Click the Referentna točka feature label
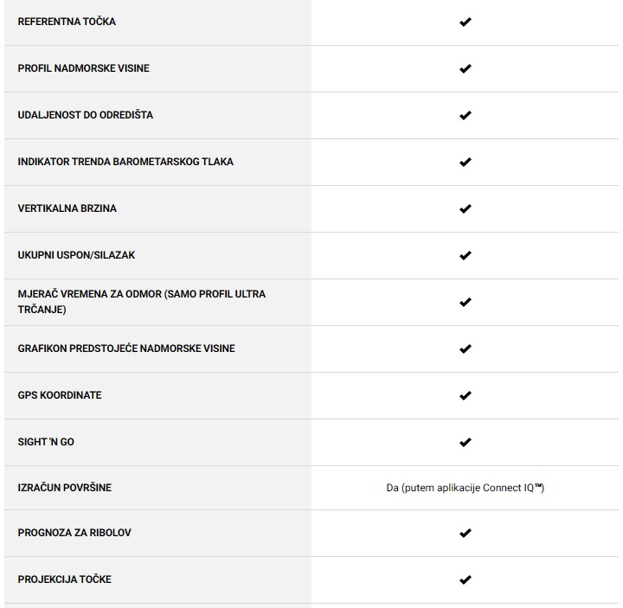This screenshot has height=608, width=623. [67, 22]
